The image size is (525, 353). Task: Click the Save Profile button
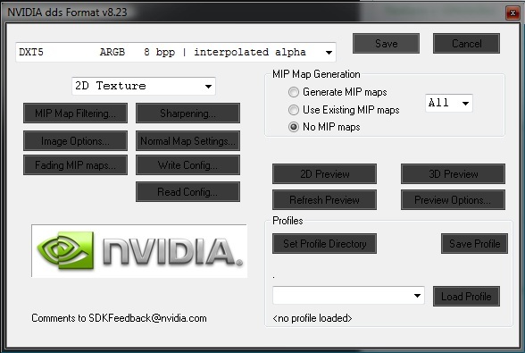click(x=474, y=243)
